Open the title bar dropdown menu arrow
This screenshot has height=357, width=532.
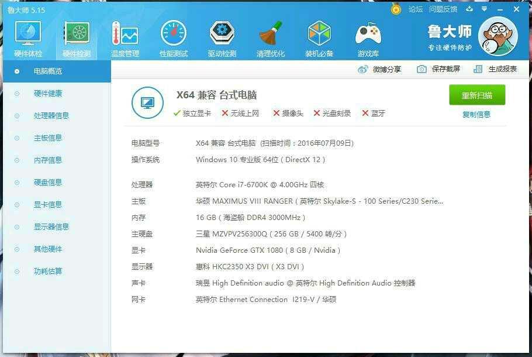(485, 9)
